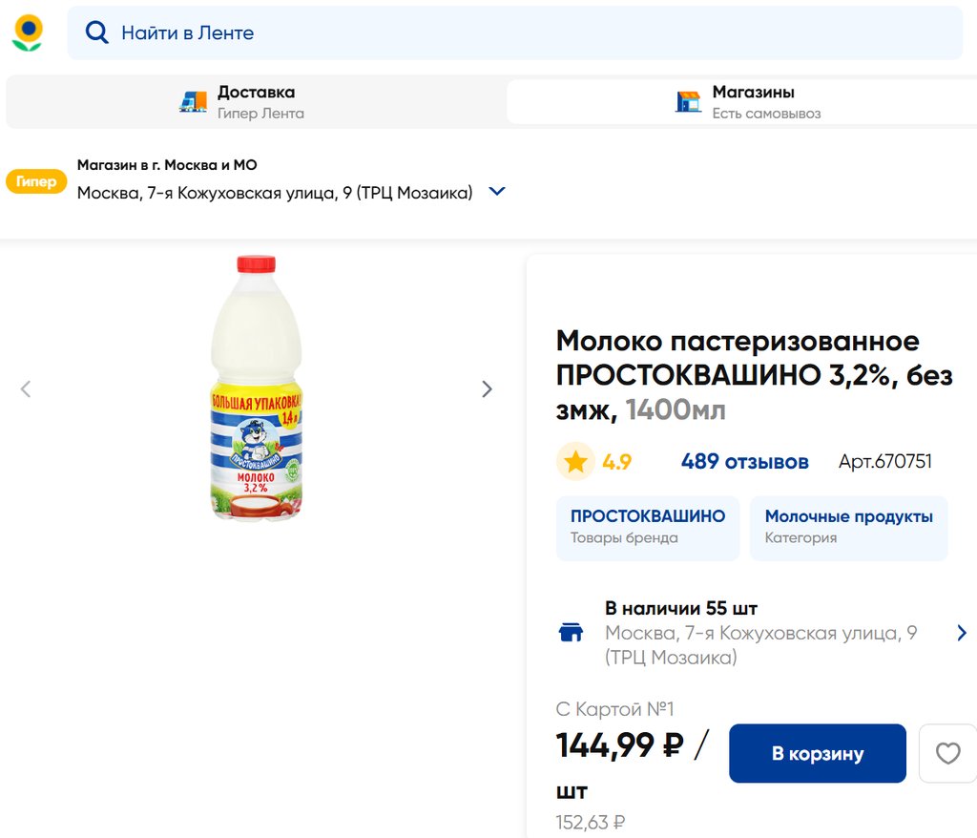Click the yellow rating star icon
977x838 pixels.
pos(575,462)
